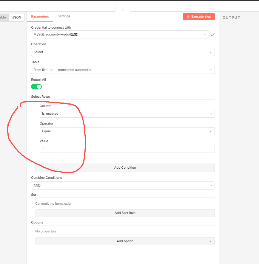Screen dimensions: 259x264
Task: Expand the Column dropdown showing is_enabled
Action: pyautogui.click(x=127, y=114)
